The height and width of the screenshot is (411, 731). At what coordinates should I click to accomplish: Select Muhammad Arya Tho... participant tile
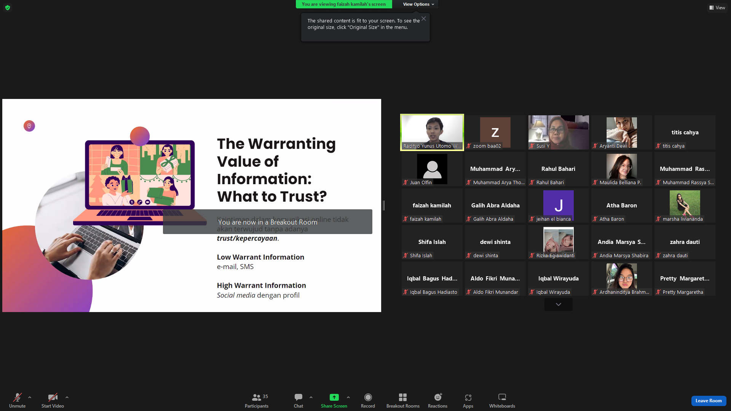495,169
